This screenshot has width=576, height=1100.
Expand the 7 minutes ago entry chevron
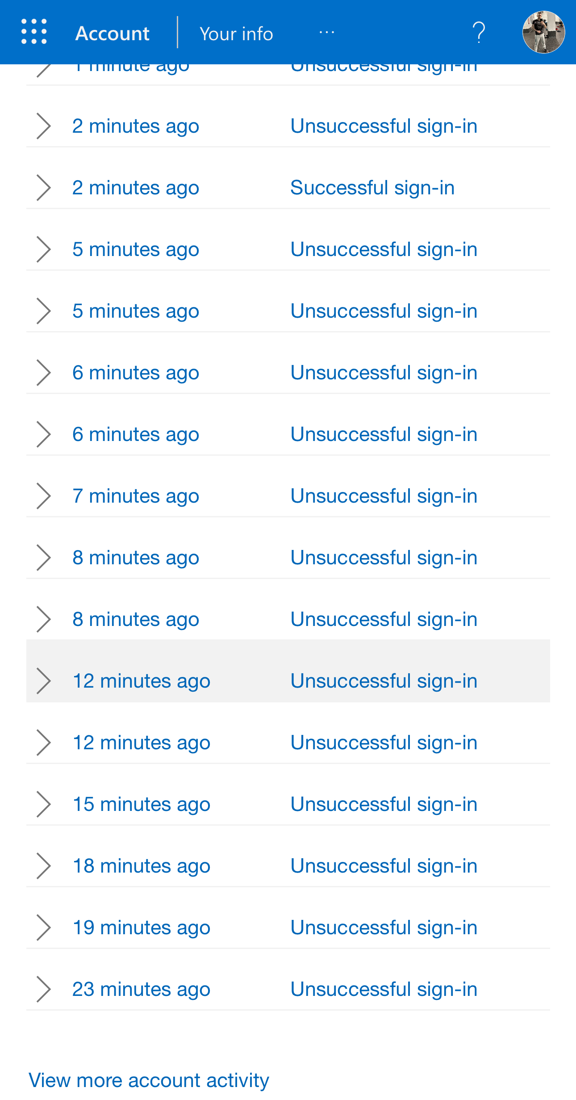point(43,496)
